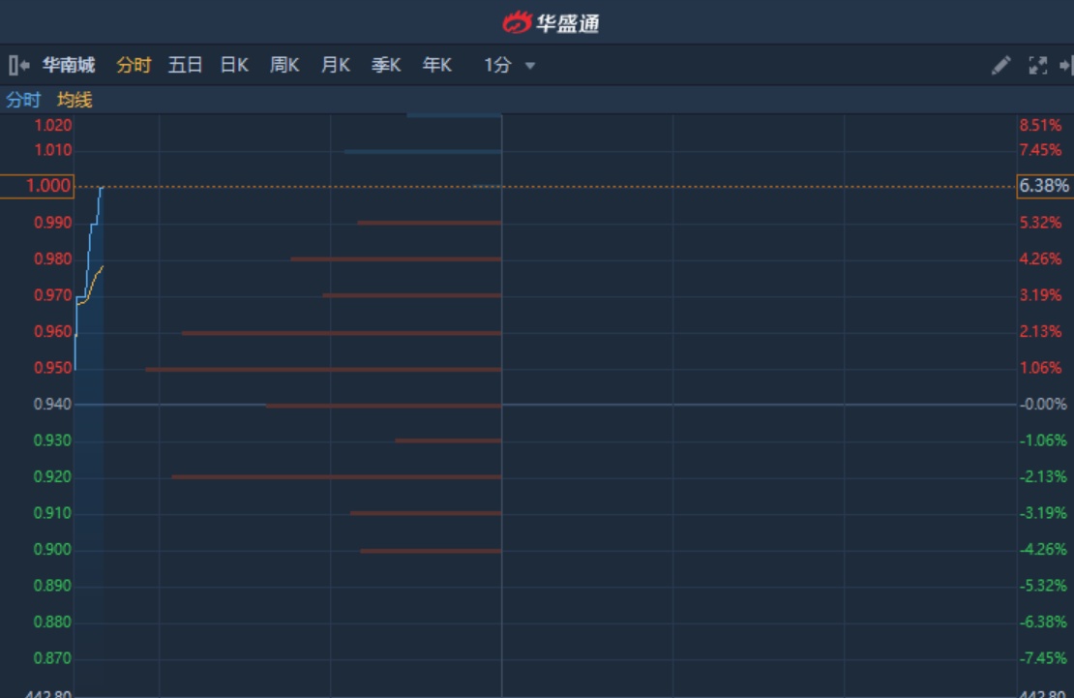Click the 1.000 current price label
The height and width of the screenshot is (698, 1074).
(x=37, y=186)
